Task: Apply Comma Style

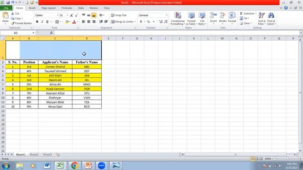Action: pos(153,22)
